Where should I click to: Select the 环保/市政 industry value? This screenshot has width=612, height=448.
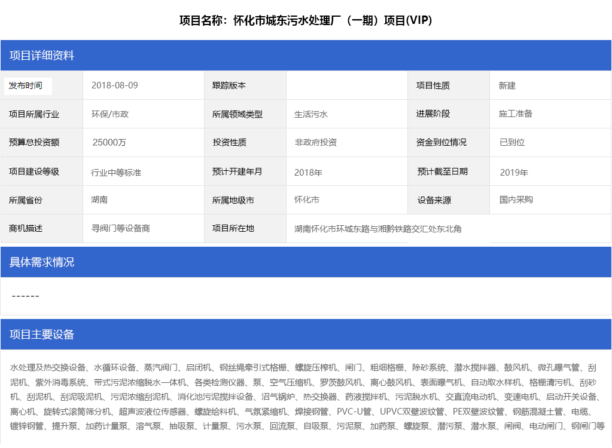110,114
